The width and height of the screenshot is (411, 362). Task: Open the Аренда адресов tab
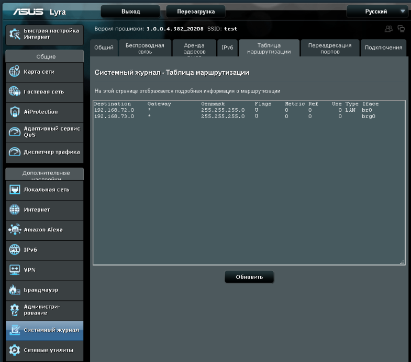coord(194,48)
